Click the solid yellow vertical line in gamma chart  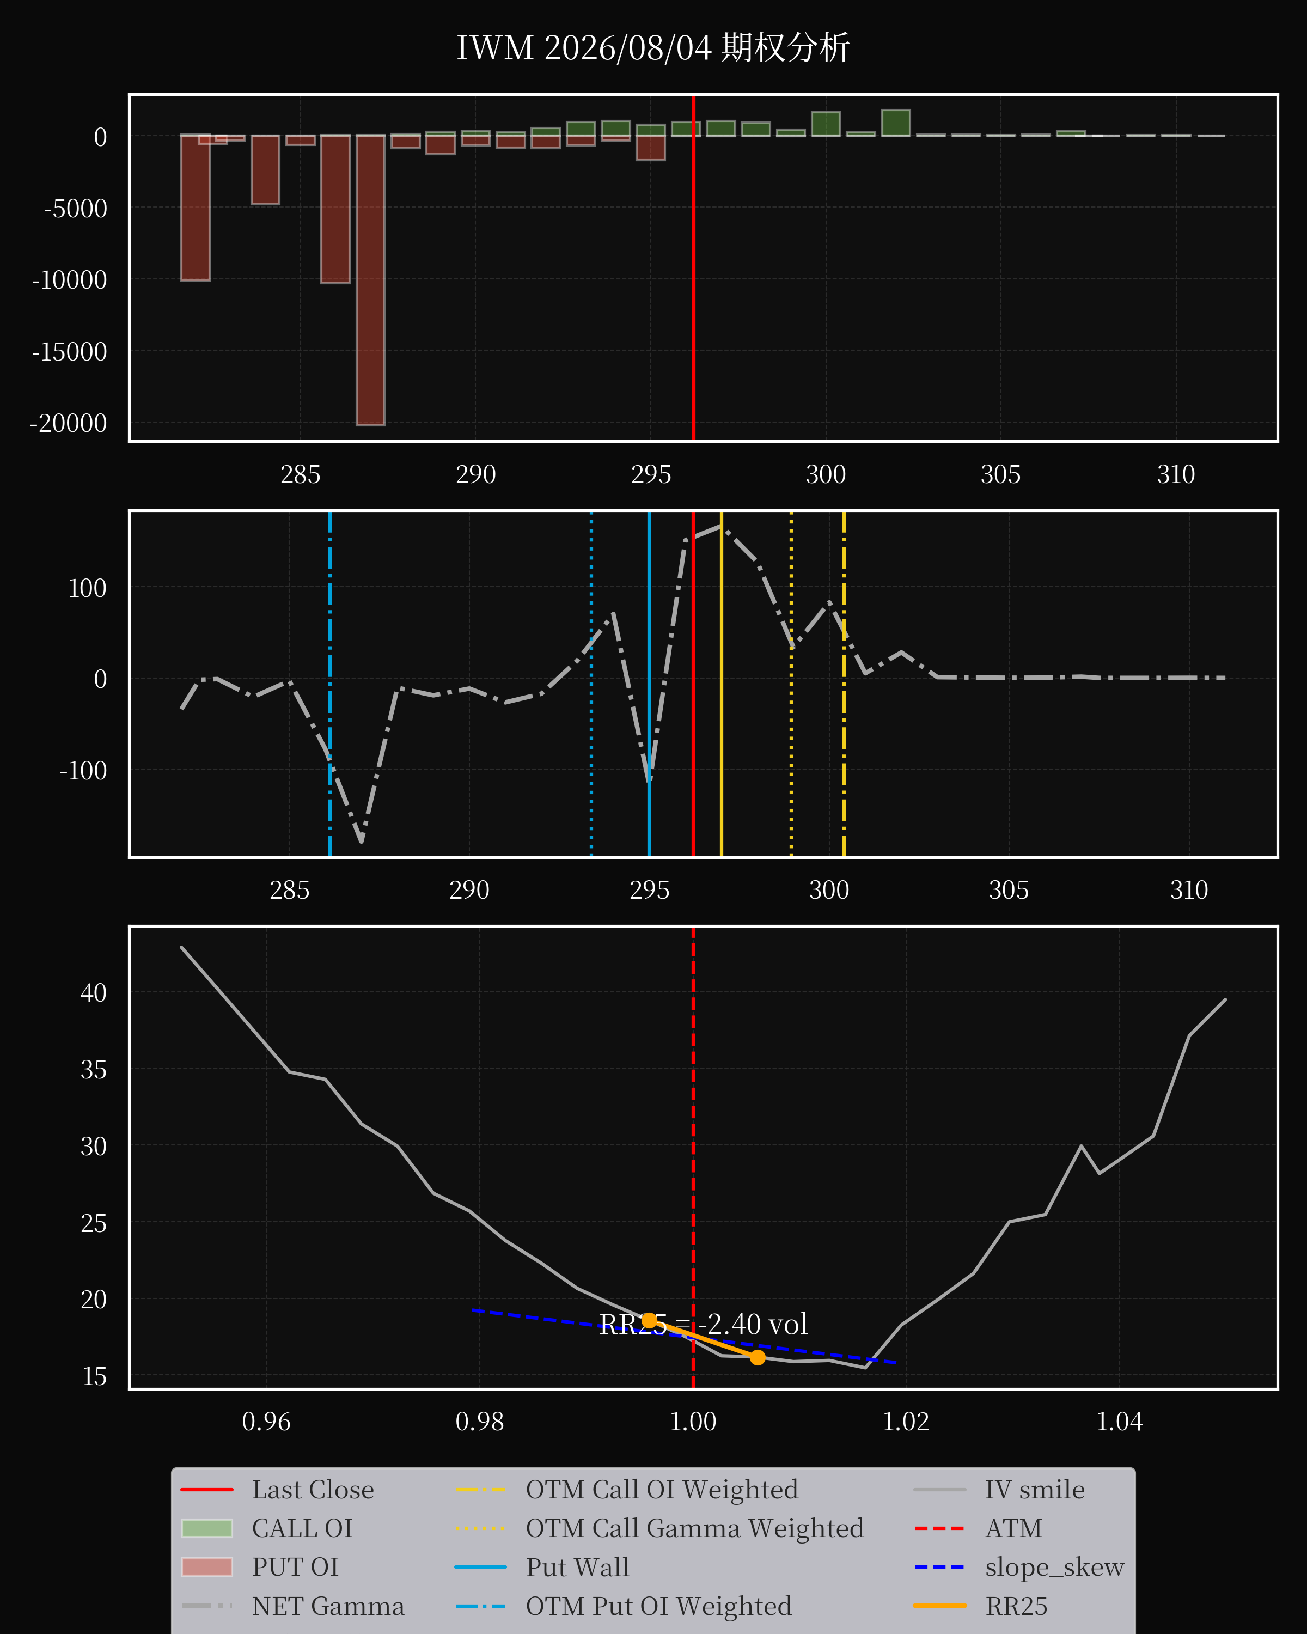click(x=722, y=684)
